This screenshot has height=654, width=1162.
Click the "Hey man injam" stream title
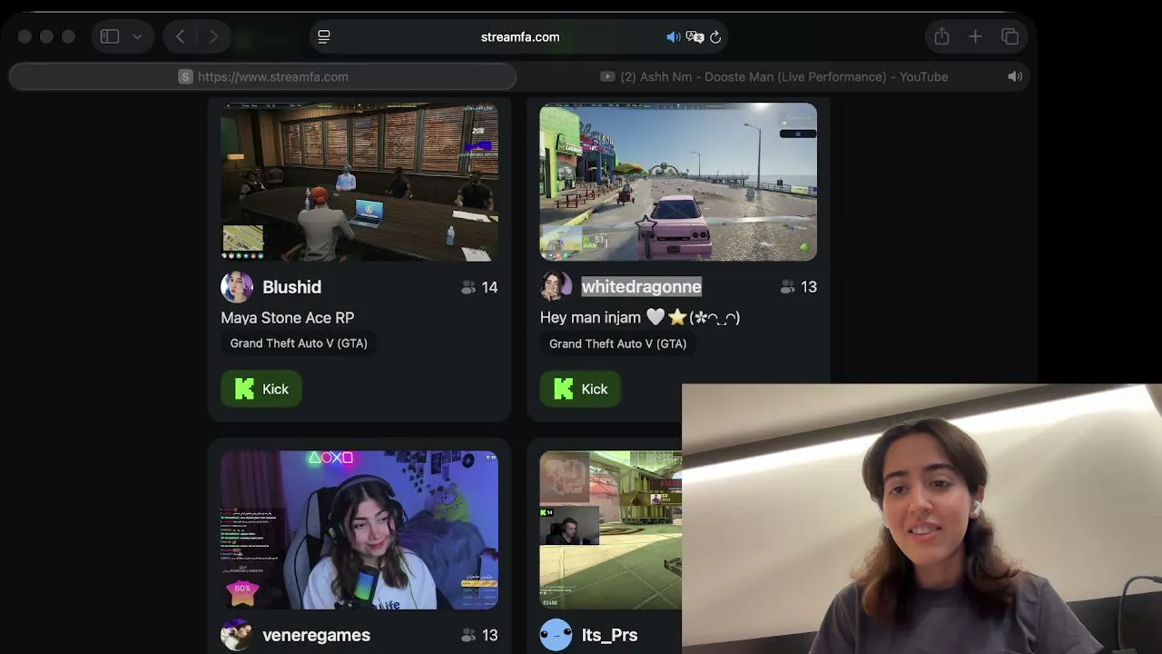click(640, 318)
